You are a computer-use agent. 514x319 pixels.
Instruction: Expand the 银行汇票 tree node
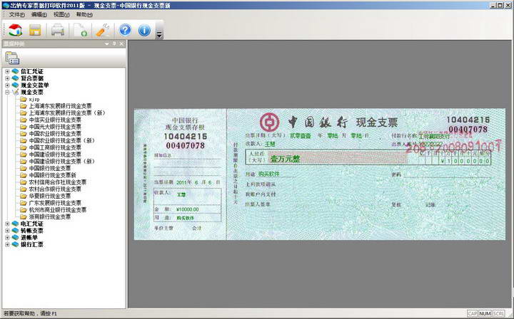pos(7,244)
